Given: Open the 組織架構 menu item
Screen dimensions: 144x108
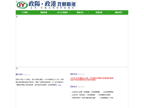Looking at the screenshot, I should (44, 12).
